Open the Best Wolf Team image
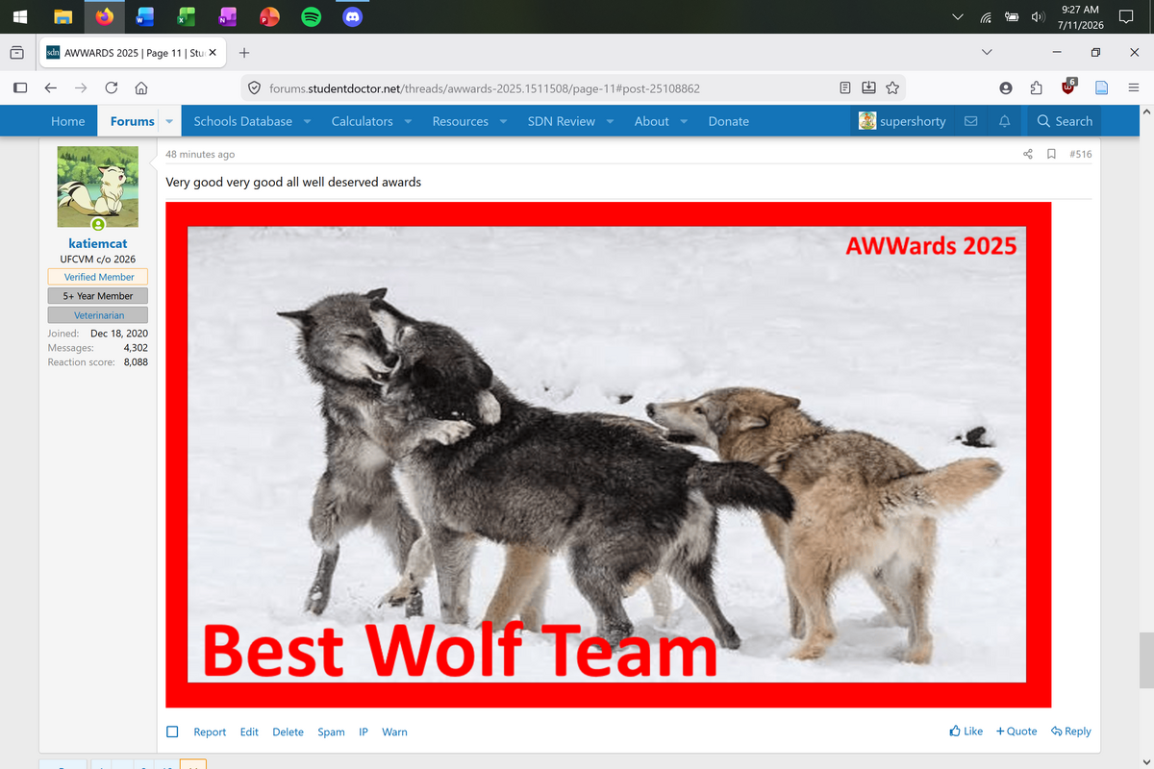Viewport: 1154px width, 769px height. (608, 455)
